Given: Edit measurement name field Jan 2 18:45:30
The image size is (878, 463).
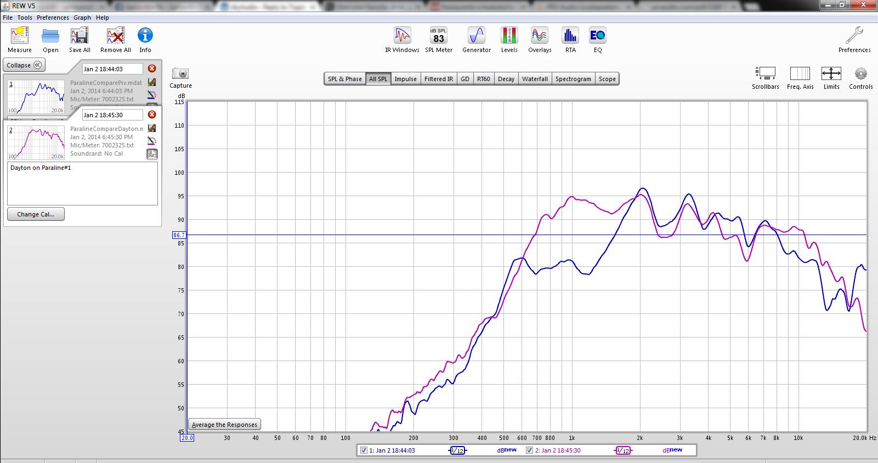Looking at the screenshot, I should pos(112,115).
